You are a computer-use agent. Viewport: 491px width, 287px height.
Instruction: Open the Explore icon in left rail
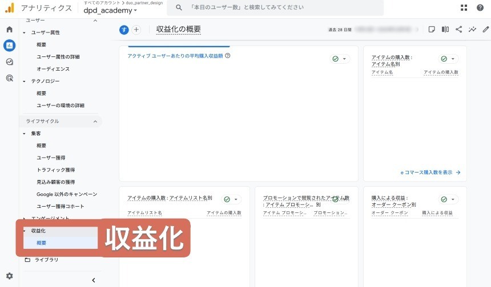(x=9, y=62)
